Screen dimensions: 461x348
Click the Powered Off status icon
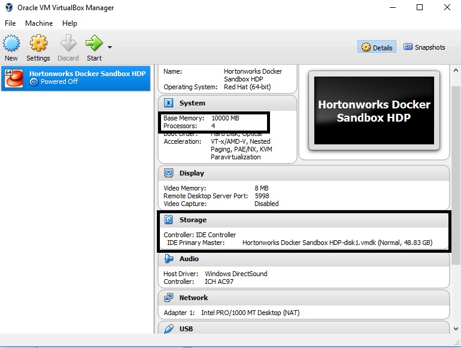pyautogui.click(x=34, y=82)
